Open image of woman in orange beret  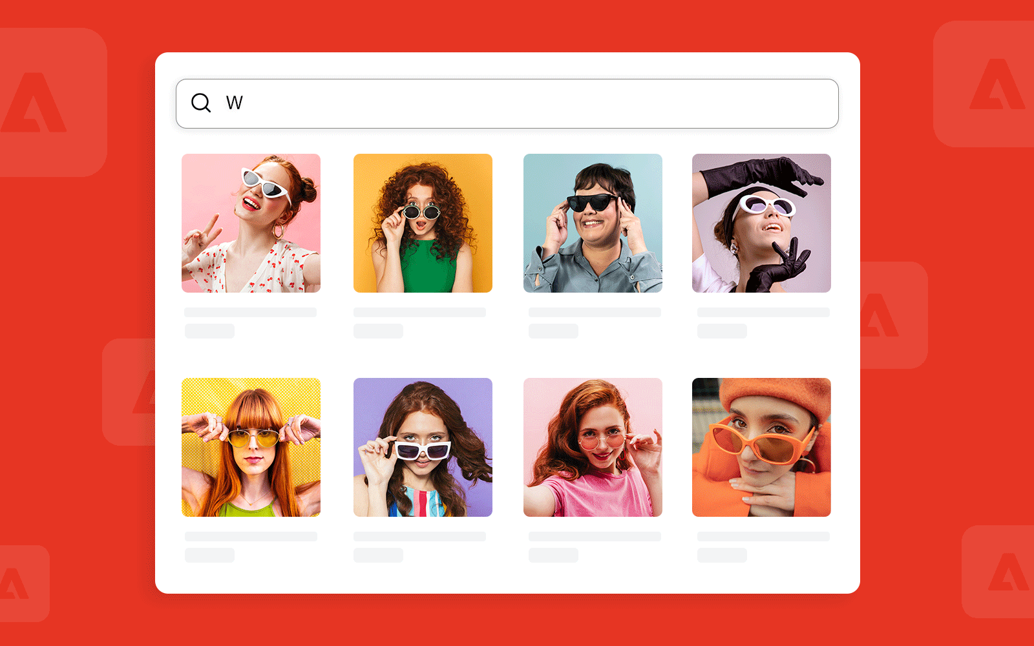[x=761, y=447]
